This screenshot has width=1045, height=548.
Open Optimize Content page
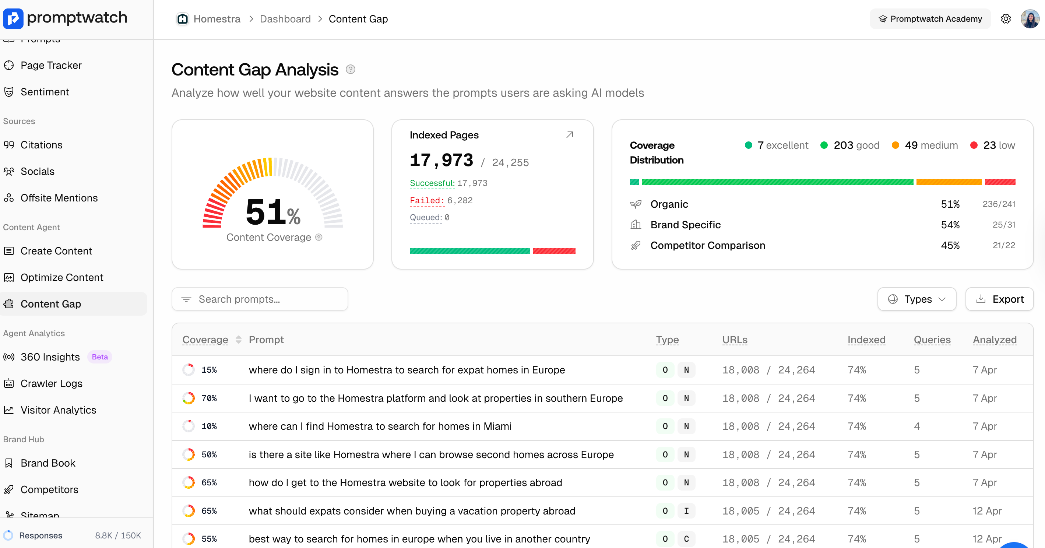click(61, 277)
